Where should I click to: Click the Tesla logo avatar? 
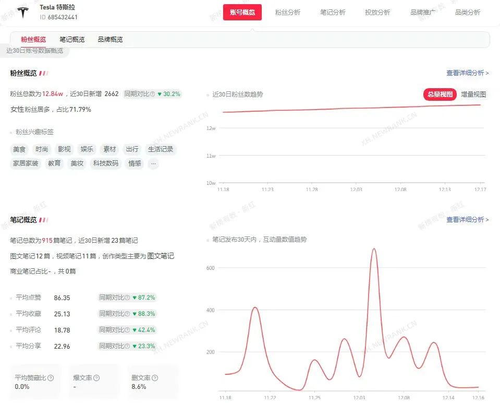23,13
